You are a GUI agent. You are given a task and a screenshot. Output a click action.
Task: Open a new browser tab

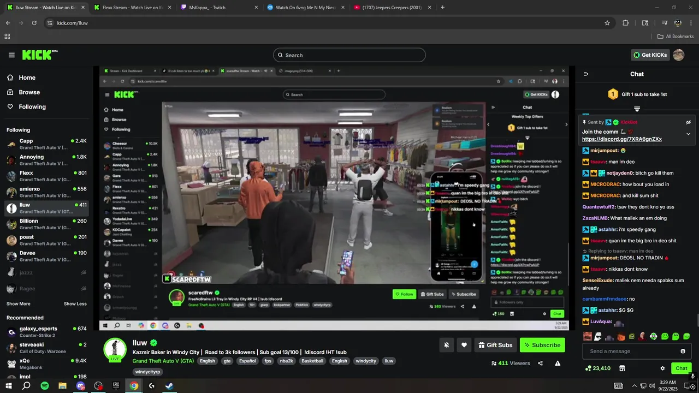click(x=442, y=8)
